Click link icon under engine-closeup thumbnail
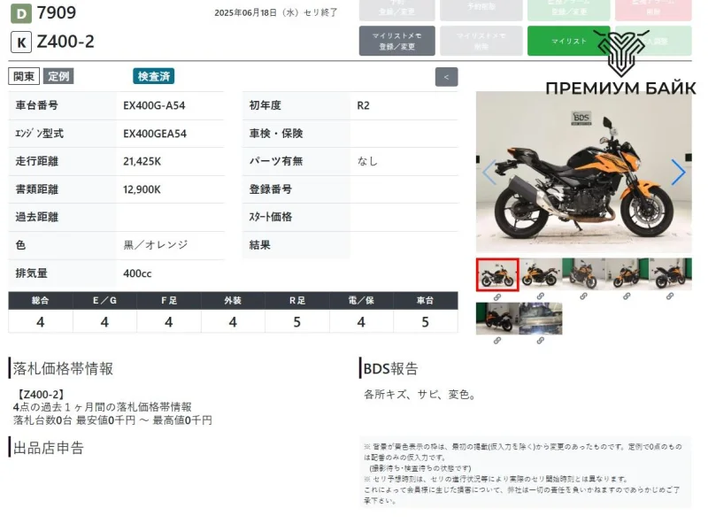Viewport: 708px width, 531px height. 540,341
